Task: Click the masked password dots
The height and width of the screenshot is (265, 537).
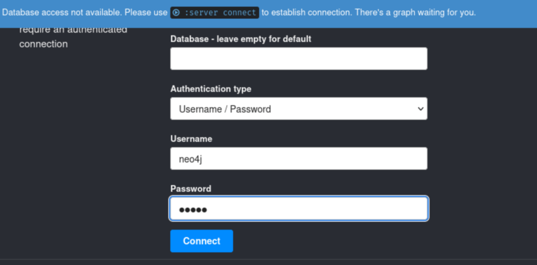Action: tap(193, 210)
